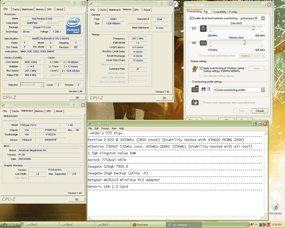Open the Notepad Edit menu
The height and width of the screenshot is (228, 285).
point(97,129)
